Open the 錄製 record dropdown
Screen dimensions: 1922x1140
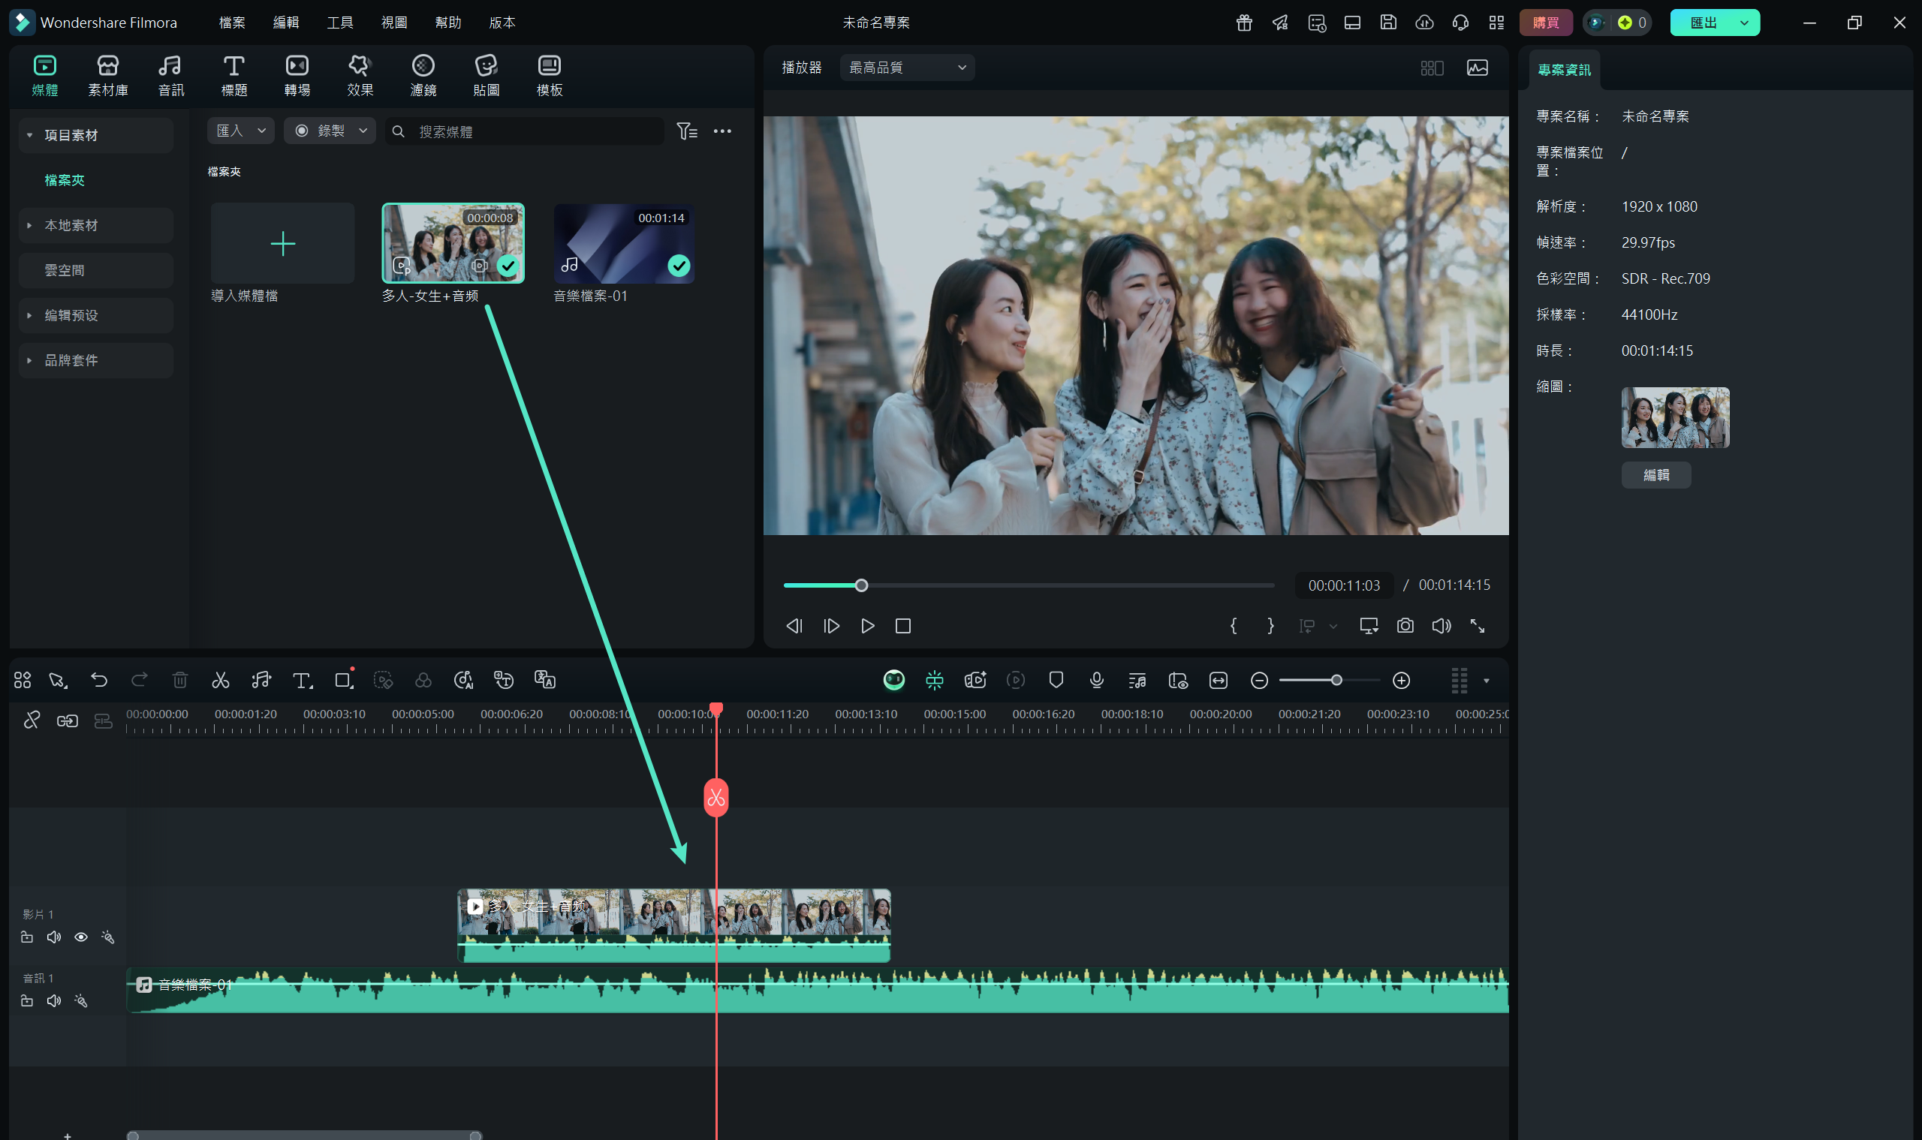coord(330,131)
